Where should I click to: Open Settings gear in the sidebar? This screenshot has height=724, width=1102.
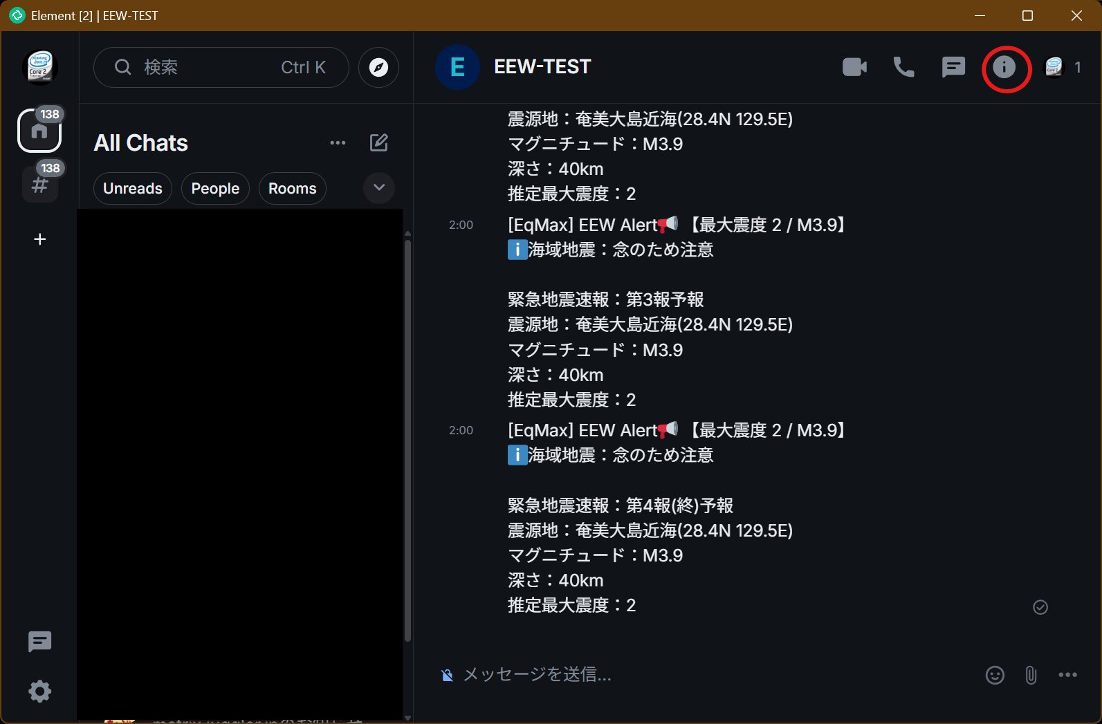tap(39, 691)
